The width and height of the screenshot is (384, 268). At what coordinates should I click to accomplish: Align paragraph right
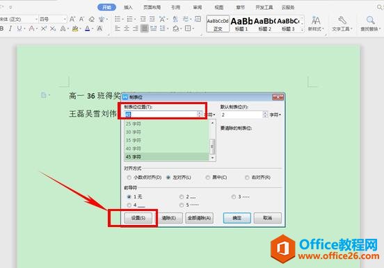136,28
